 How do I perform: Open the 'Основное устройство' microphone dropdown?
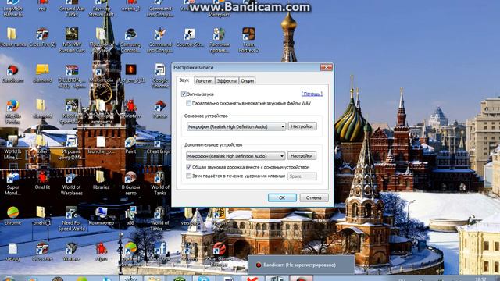point(236,126)
